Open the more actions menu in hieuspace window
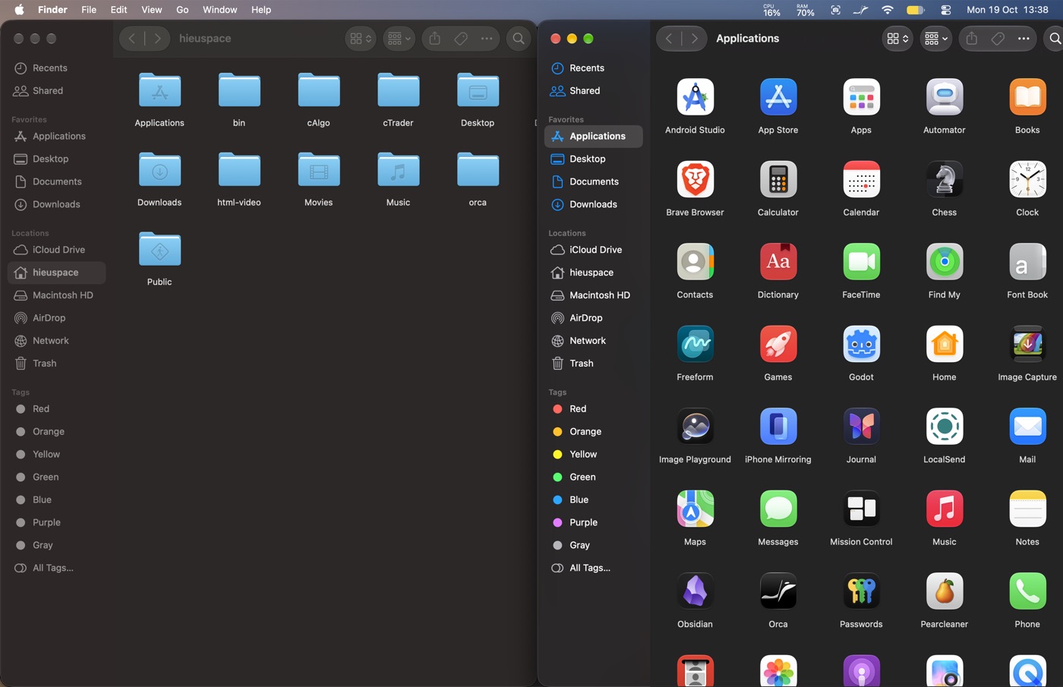1063x687 pixels. 487,39
